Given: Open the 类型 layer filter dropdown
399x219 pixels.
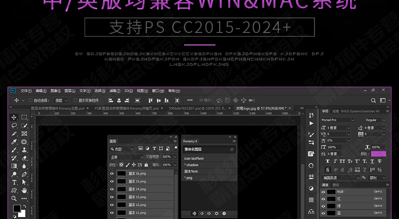Looking at the screenshot, I should coord(122,149).
